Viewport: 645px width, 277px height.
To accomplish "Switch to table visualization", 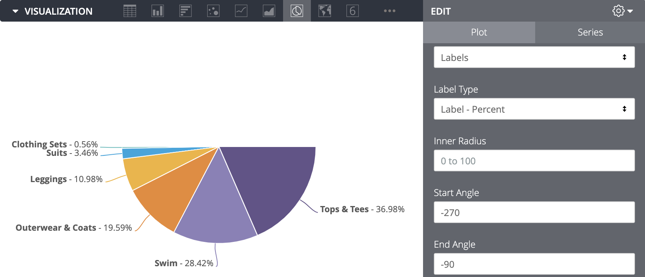I will click(130, 11).
